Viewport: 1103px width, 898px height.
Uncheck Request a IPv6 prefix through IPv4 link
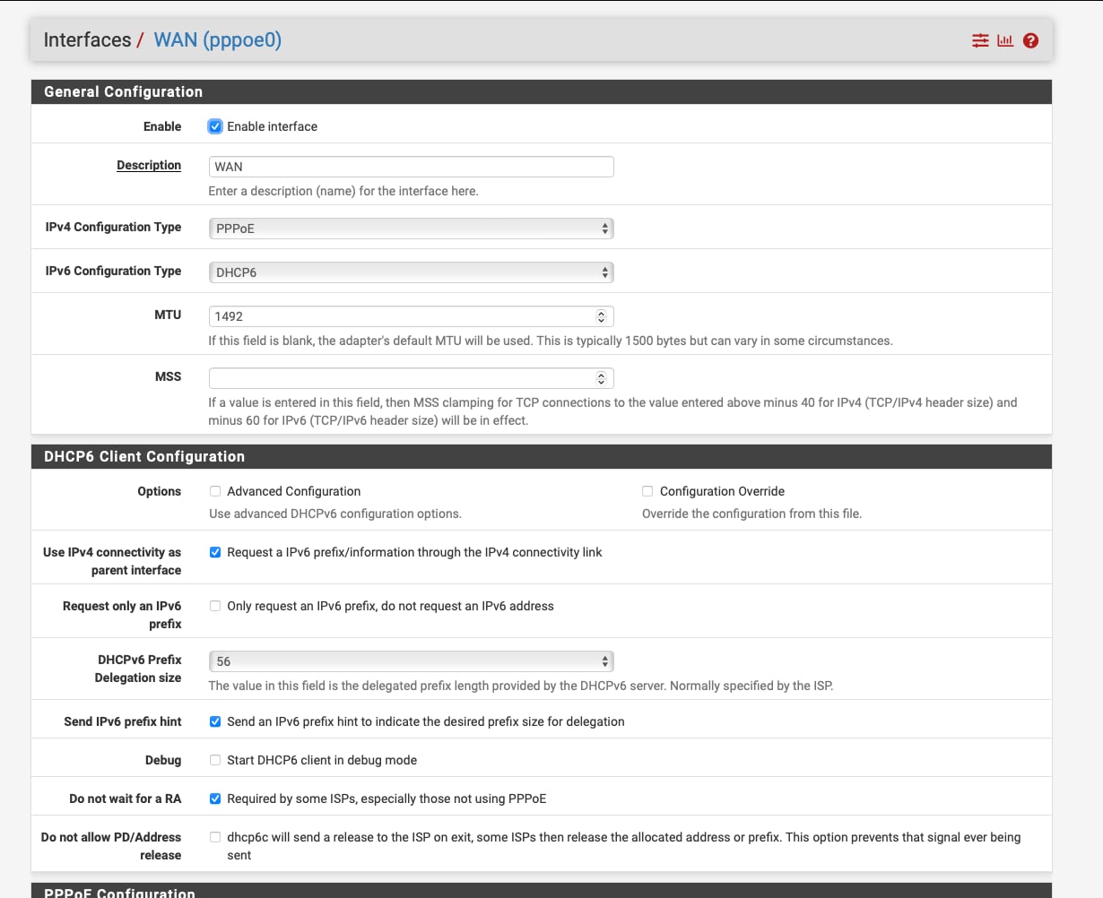pos(215,552)
